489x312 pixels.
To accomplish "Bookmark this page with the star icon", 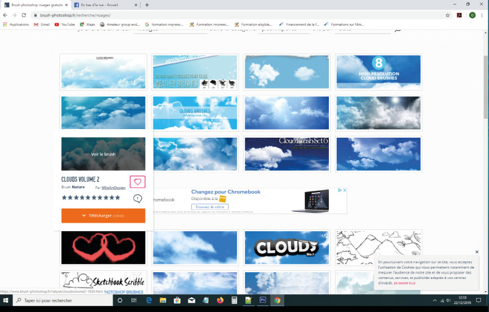I will pos(447,15).
